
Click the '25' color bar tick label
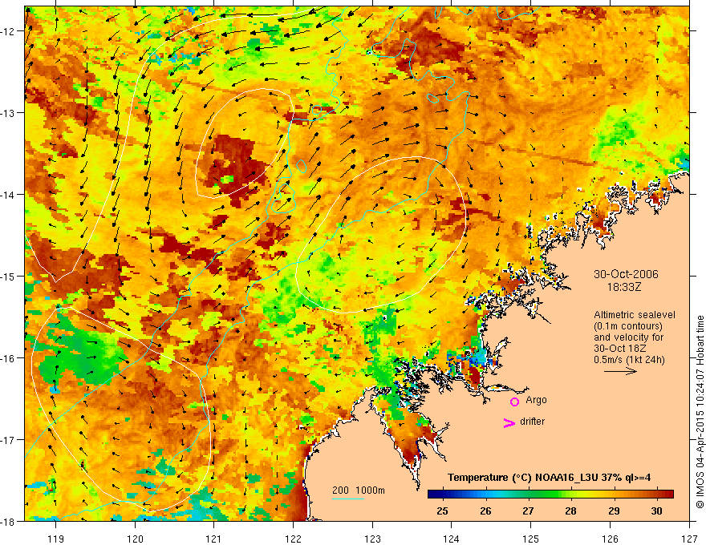pos(442,511)
